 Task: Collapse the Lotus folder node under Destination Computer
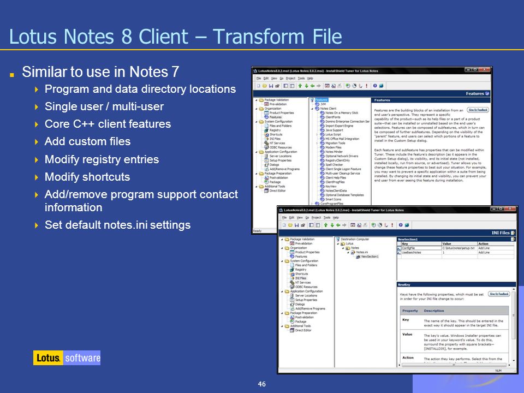338,243
